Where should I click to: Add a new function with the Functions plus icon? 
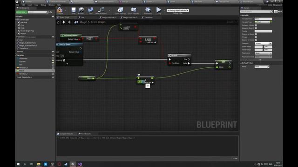(53, 37)
